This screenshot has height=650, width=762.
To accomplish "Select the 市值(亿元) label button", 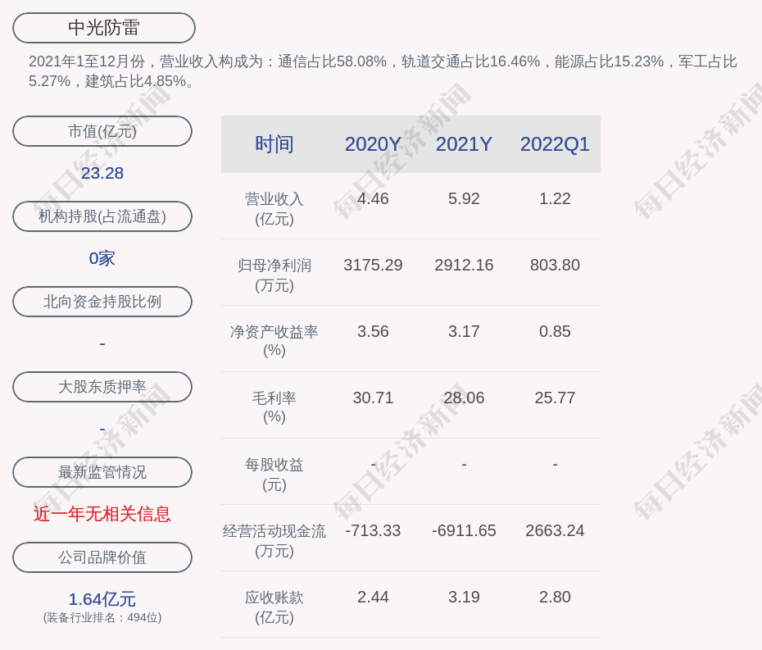I will tap(102, 131).
